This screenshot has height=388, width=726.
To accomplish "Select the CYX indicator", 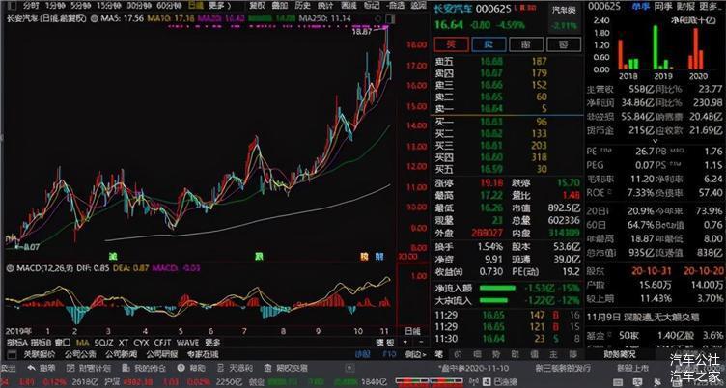I will (141, 343).
